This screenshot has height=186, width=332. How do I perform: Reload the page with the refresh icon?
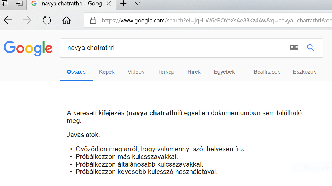47,20
